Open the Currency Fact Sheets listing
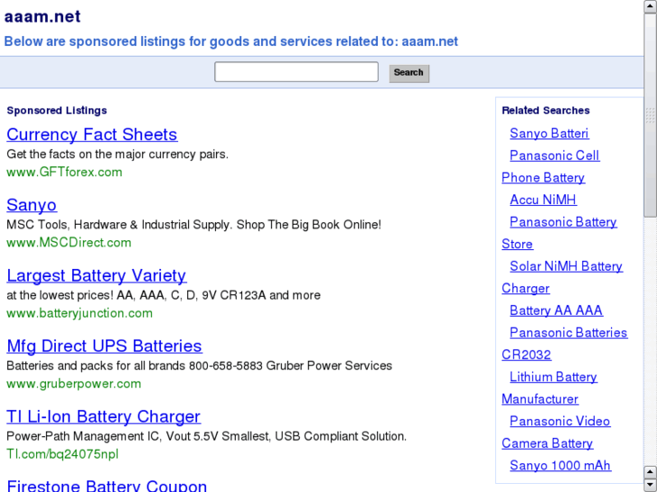Screen dimensions: 657x492 92,135
